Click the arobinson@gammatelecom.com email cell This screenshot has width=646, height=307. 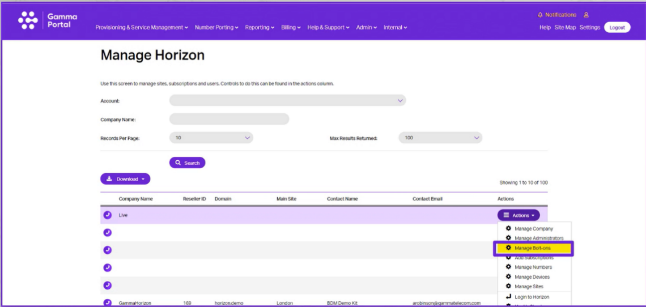click(447, 303)
